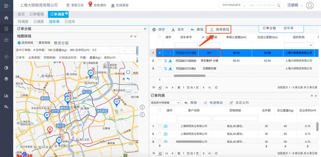Open the user avatar icon
321x157 pixels.
310,5
